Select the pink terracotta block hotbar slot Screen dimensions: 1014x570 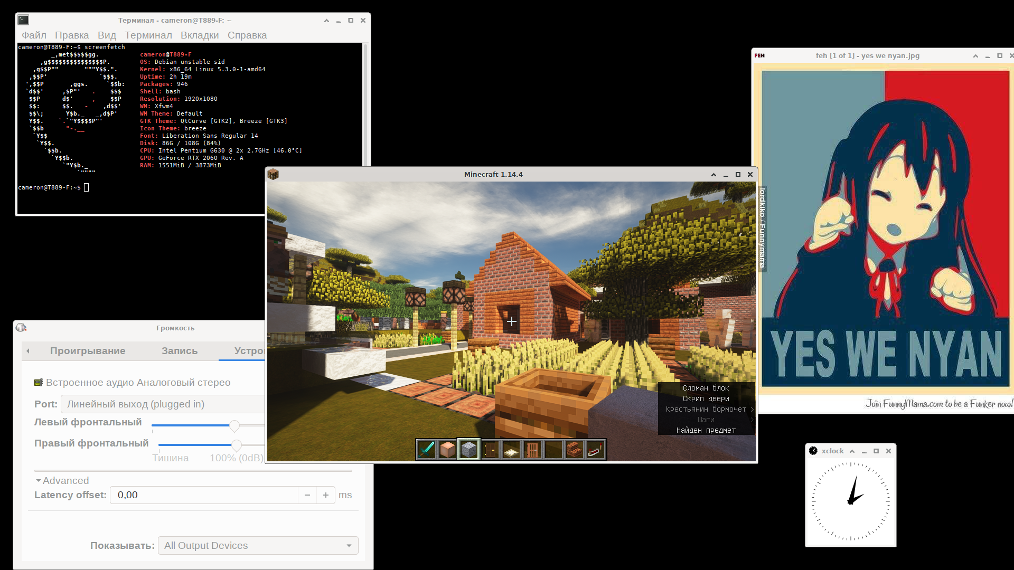(x=448, y=450)
